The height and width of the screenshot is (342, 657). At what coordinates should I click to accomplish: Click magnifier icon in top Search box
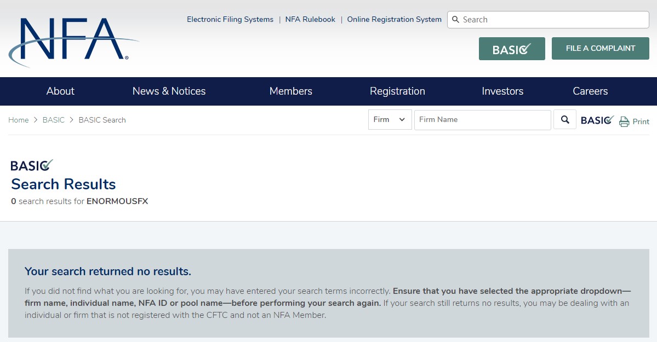coord(455,20)
